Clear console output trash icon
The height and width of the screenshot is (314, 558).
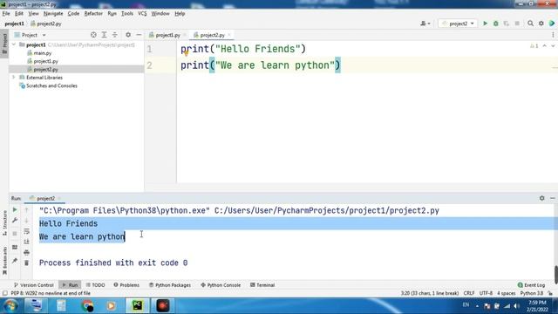(x=27, y=263)
